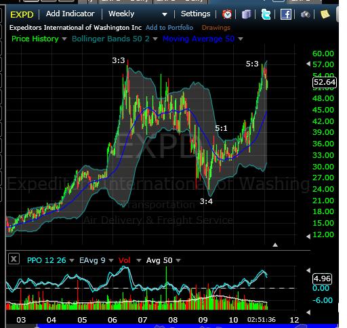This screenshot has width=347, height=328.
Task: Click the EXPD ticker symbol
Action: 22,15
